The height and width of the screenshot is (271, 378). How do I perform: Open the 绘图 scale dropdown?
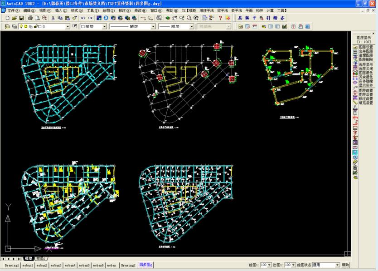click(269, 265)
